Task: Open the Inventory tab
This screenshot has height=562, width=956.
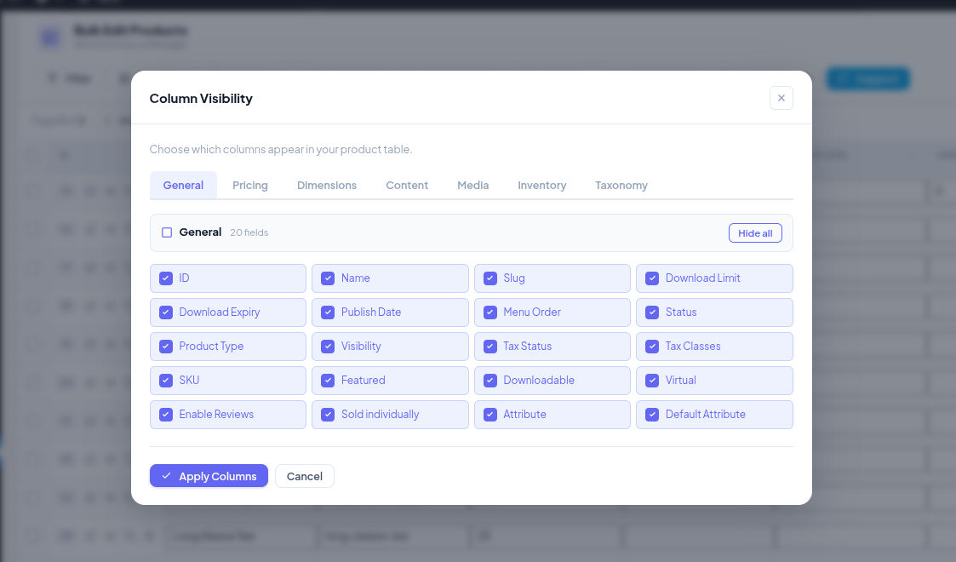Action: (541, 185)
